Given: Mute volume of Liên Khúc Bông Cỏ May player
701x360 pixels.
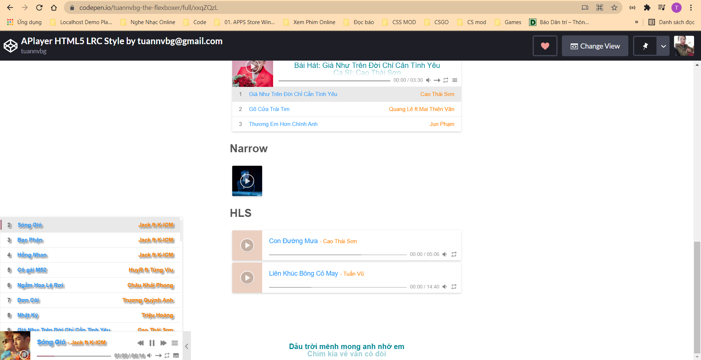Looking at the screenshot, I should 445,287.
